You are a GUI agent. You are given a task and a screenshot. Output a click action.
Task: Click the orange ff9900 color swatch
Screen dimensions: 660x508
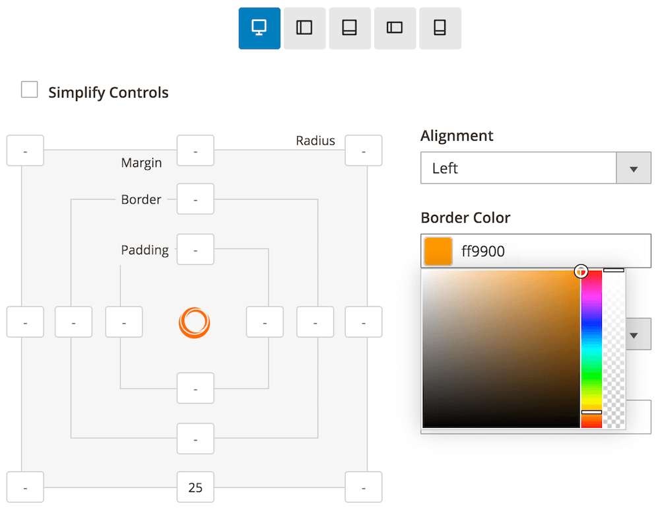(x=437, y=251)
